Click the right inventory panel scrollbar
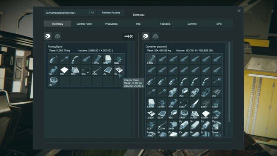Viewport: 277px width, 156px height. coord(229,82)
